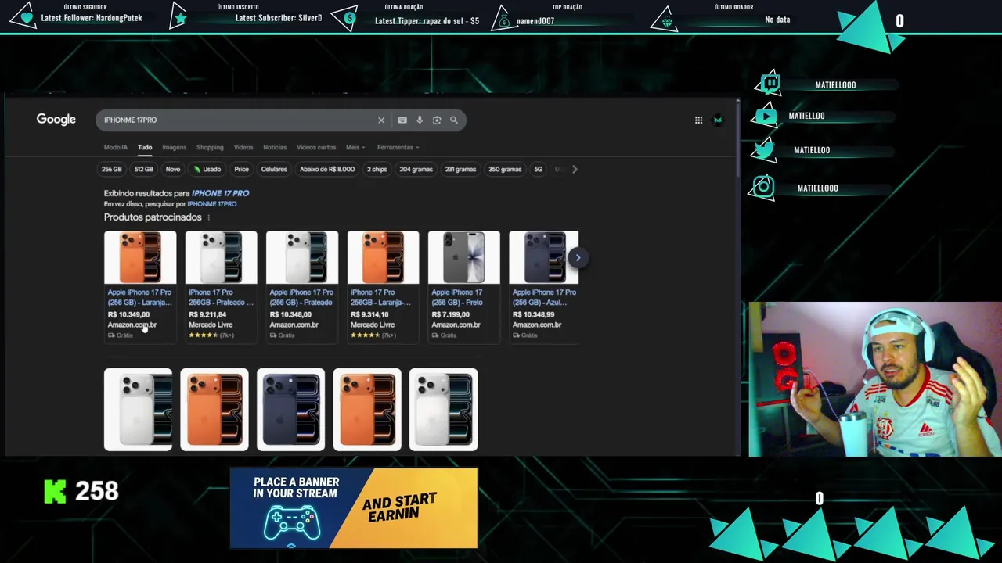The image size is (1002, 563).
Task: Open Apple iPhone 17 Preto R$ 7.199,00 listing
Action: (457, 297)
